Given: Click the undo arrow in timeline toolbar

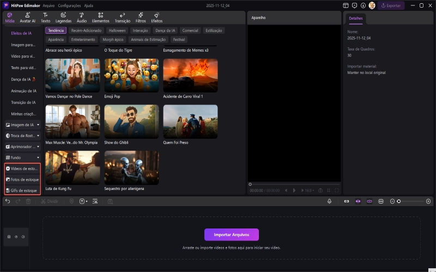Looking at the screenshot, I should click(8, 201).
